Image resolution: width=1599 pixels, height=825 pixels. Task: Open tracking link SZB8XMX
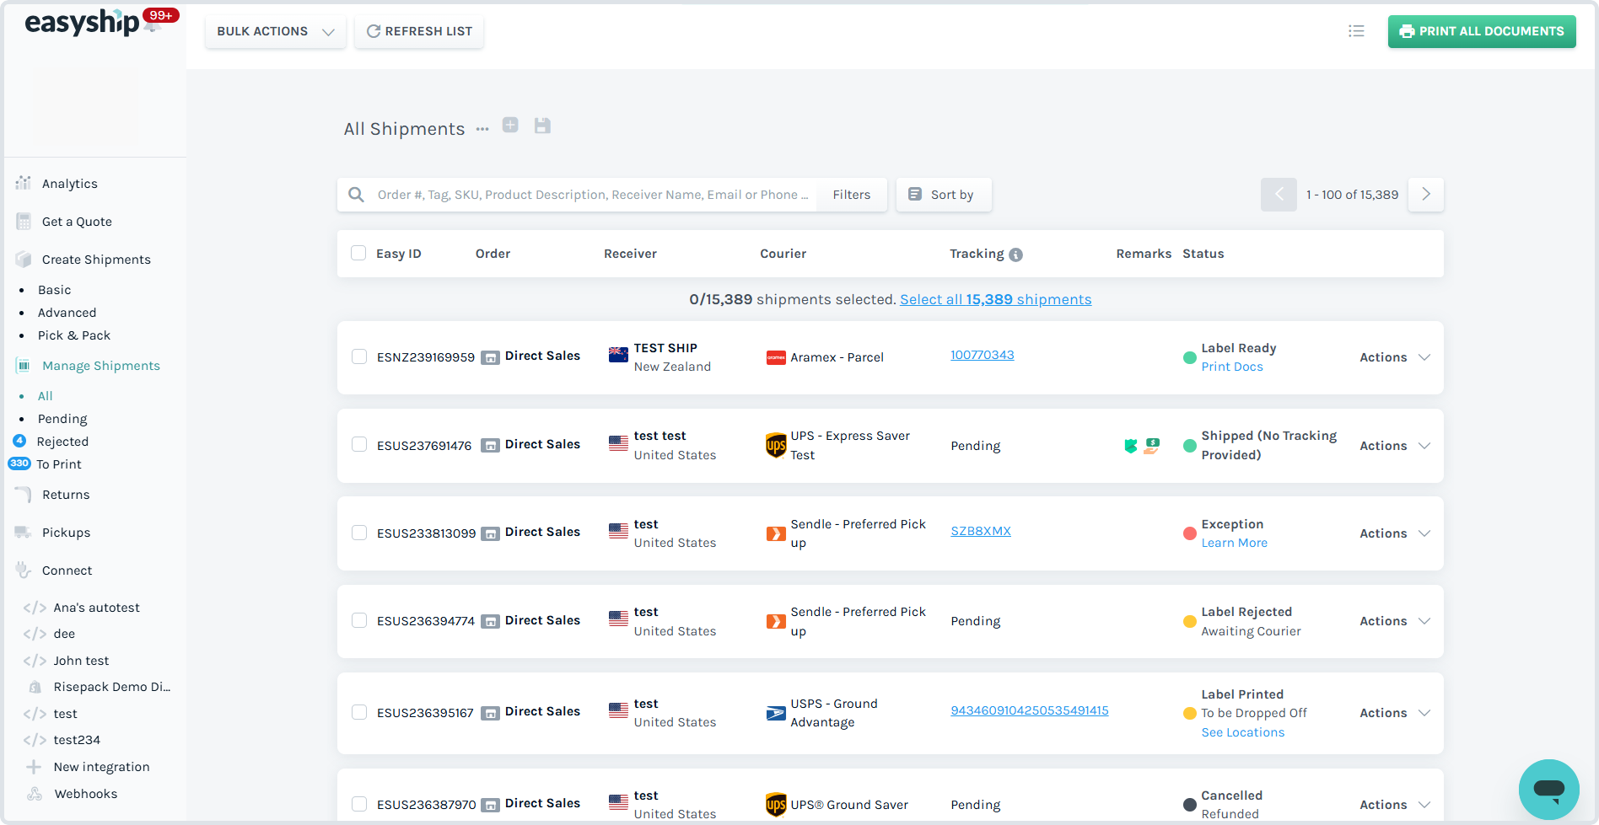(981, 531)
